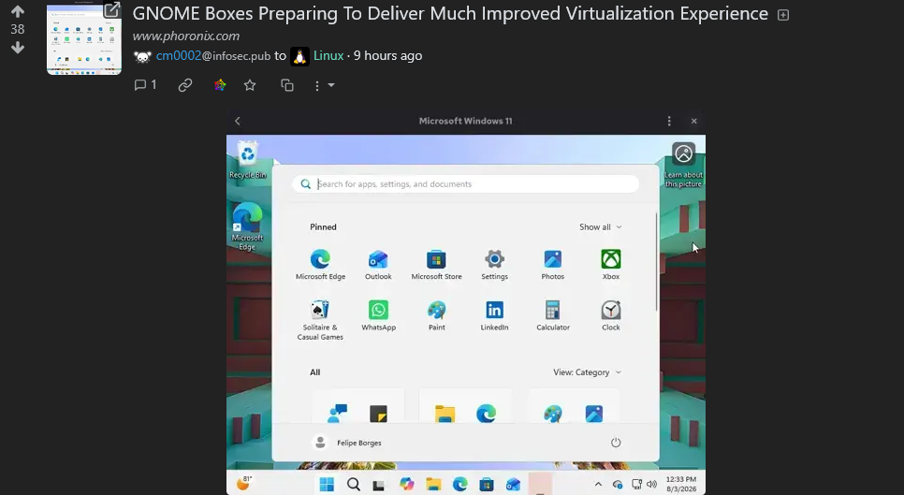Open the taskbar clock showing 12:33 PM
The height and width of the screenshot is (495, 904).
(x=681, y=484)
